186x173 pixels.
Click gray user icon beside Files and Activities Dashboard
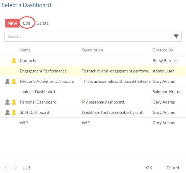point(8,81)
